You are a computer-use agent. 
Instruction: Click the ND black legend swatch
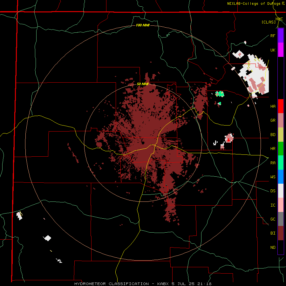coord(281,247)
